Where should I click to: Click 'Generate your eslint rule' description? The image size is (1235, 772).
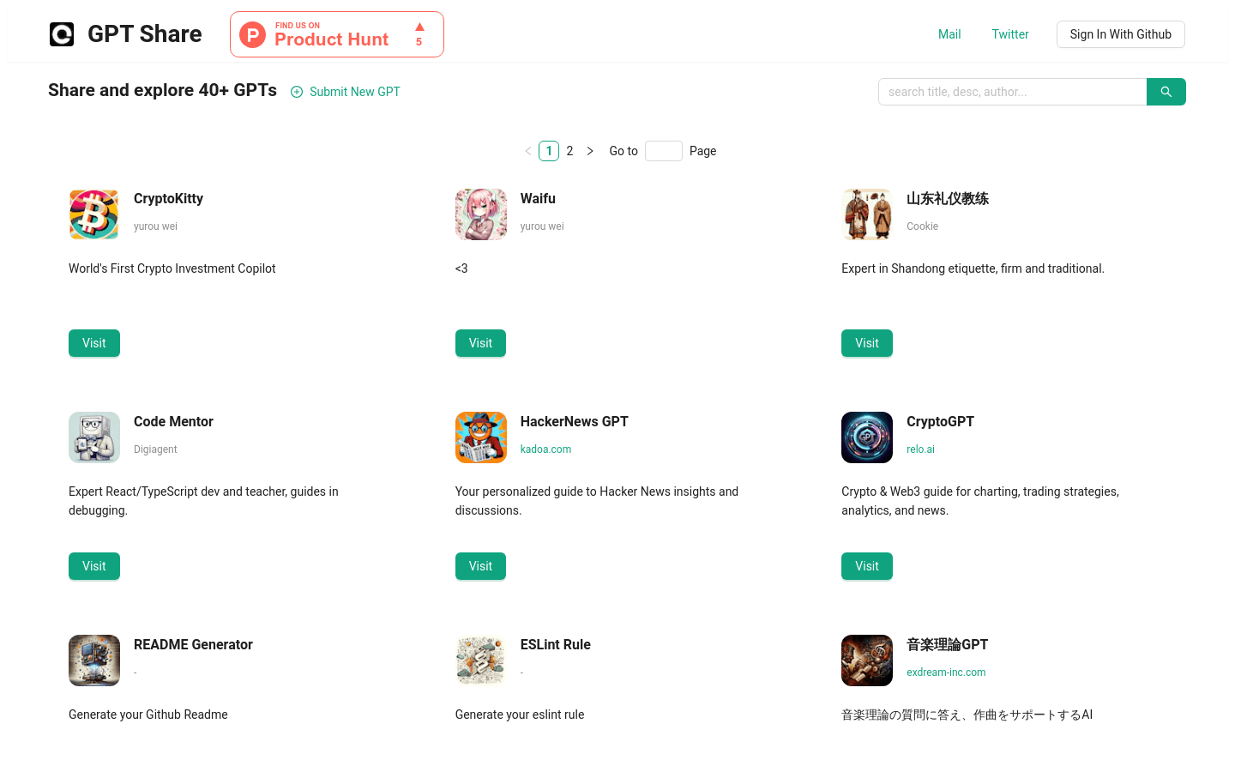[x=520, y=715]
